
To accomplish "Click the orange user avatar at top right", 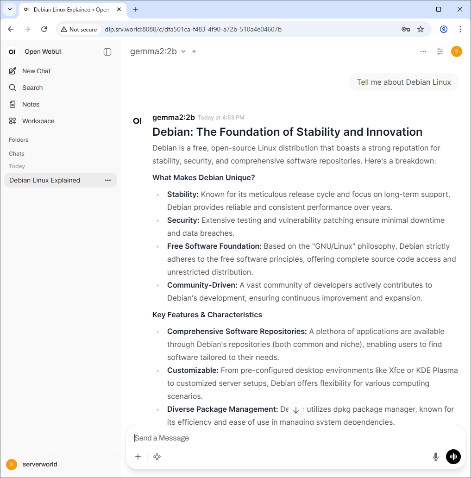I will click(x=457, y=51).
